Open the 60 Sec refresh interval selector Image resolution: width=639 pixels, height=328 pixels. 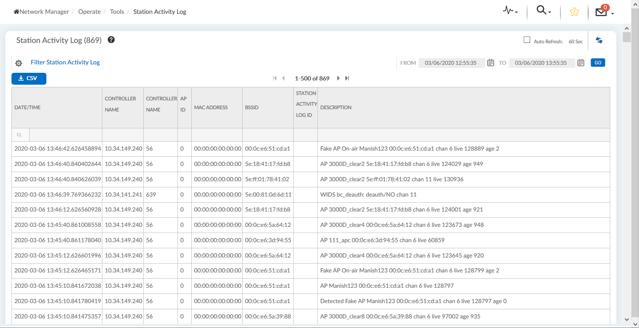(576, 41)
